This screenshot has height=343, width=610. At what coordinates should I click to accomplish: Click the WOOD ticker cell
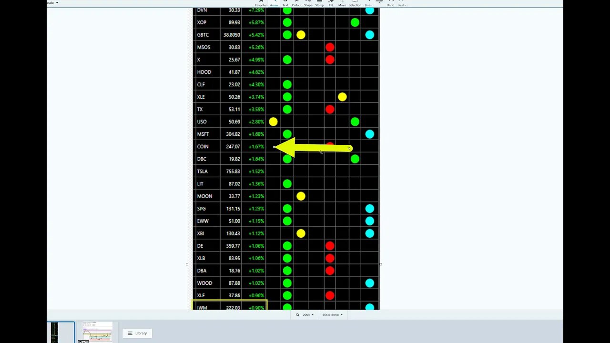pos(208,283)
